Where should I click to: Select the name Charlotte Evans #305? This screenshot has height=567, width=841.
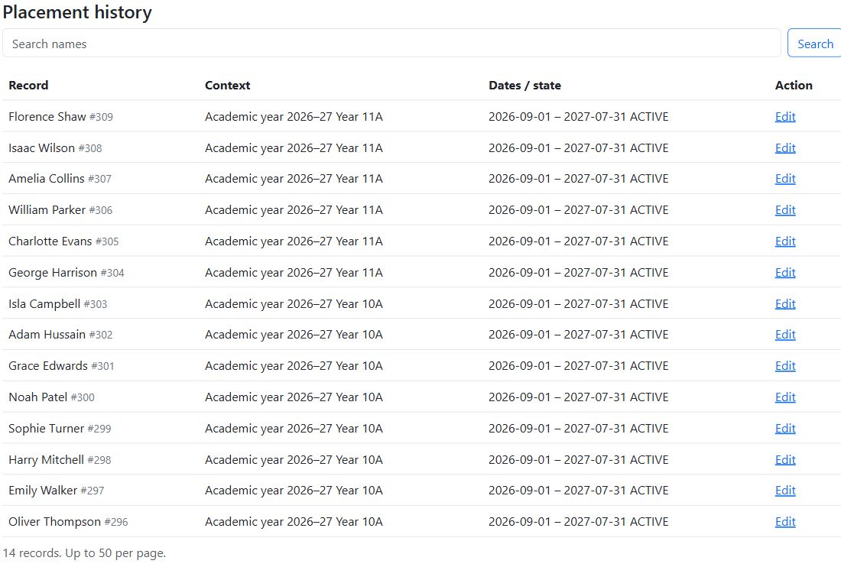tap(63, 241)
